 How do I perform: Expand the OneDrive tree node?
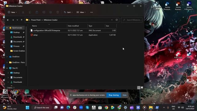pyautogui.click(x=7, y=57)
